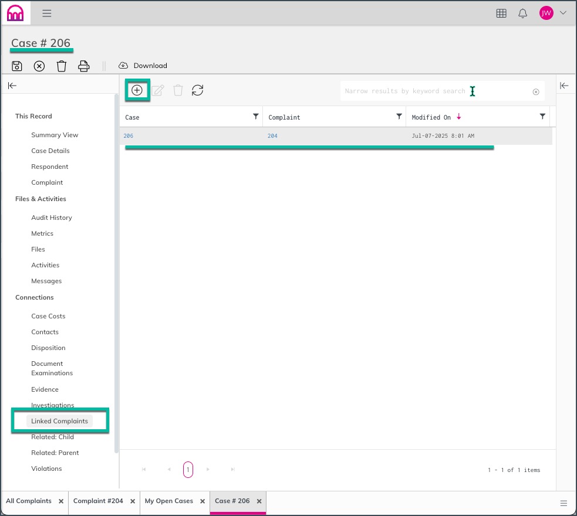Refresh the linked complaints list
This screenshot has height=516, width=577.
tap(198, 90)
